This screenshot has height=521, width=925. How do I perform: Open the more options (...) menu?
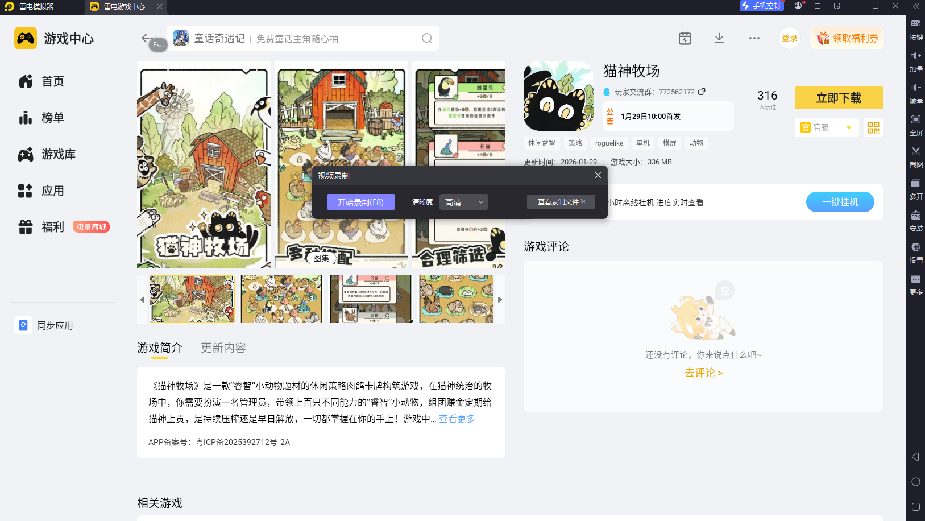tap(754, 38)
